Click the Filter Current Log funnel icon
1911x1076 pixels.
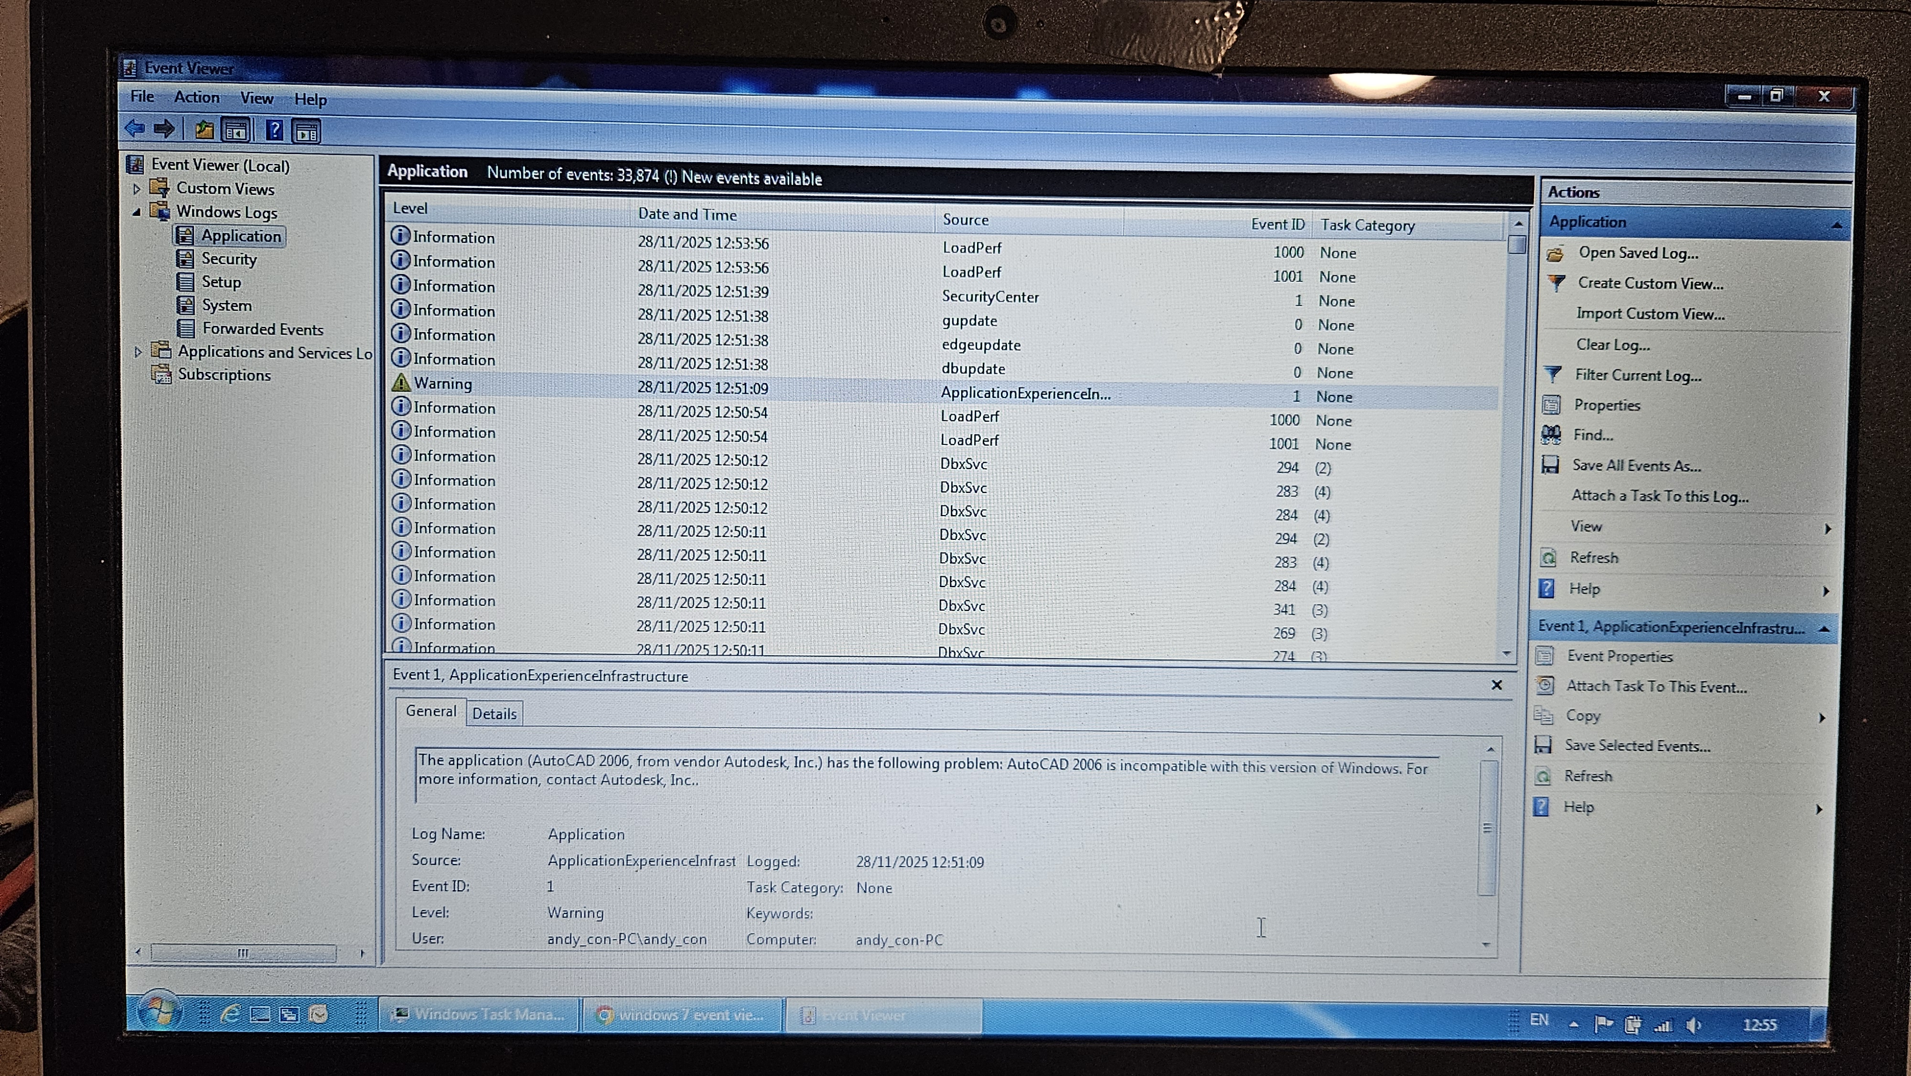click(x=1553, y=374)
